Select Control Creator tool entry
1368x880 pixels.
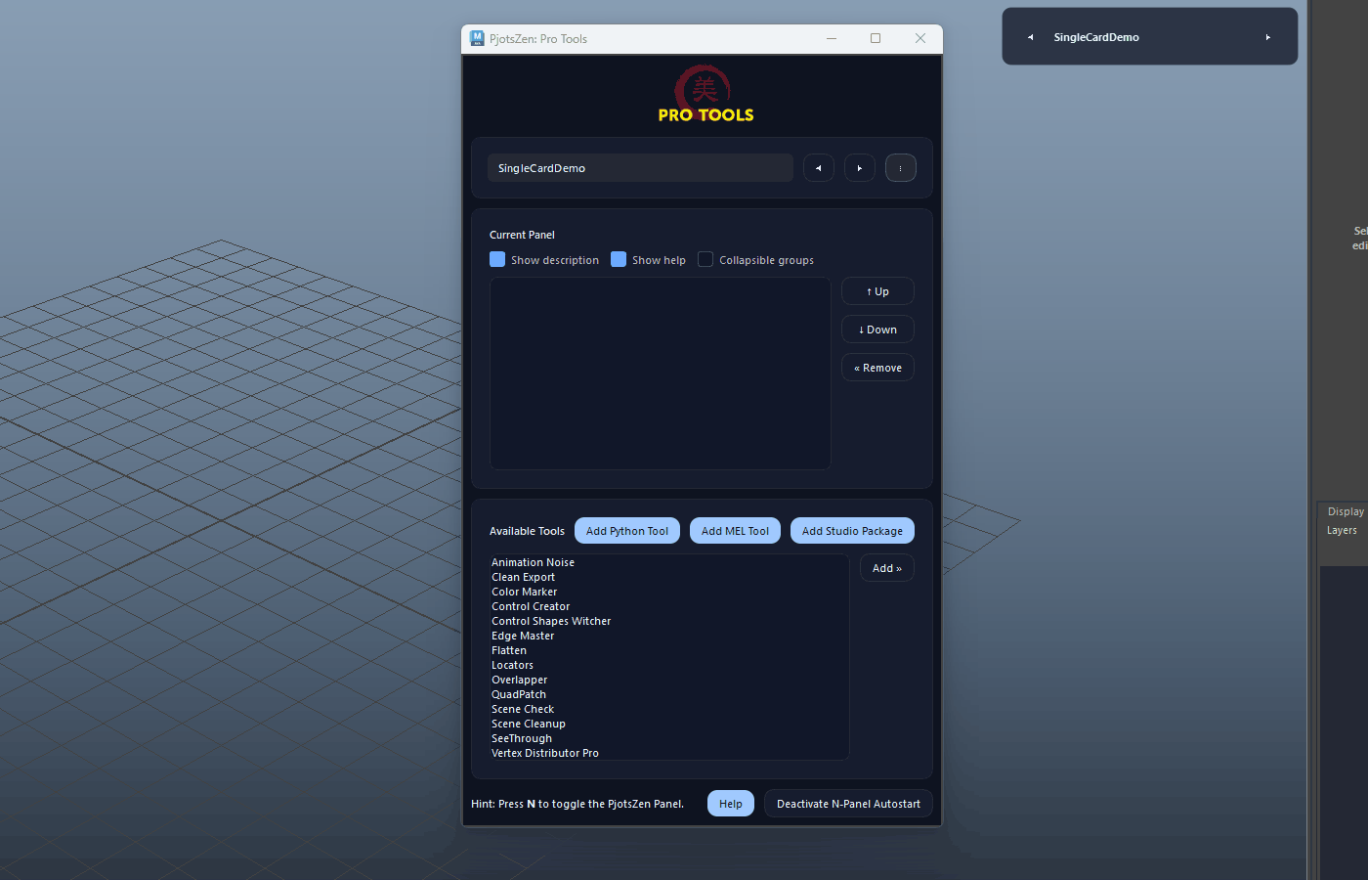531,606
